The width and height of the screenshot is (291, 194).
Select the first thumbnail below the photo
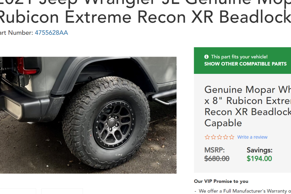18,191
